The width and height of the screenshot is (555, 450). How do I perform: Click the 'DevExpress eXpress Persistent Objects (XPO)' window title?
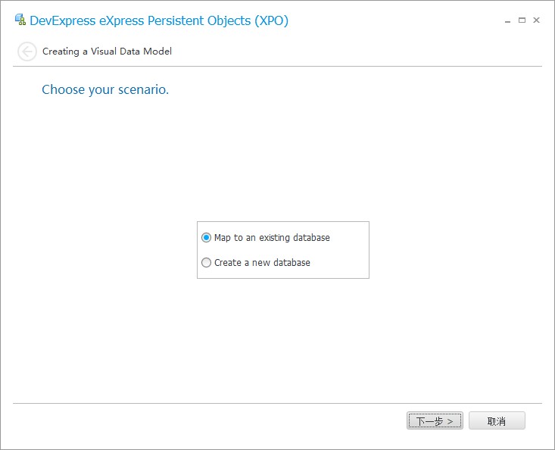(159, 20)
